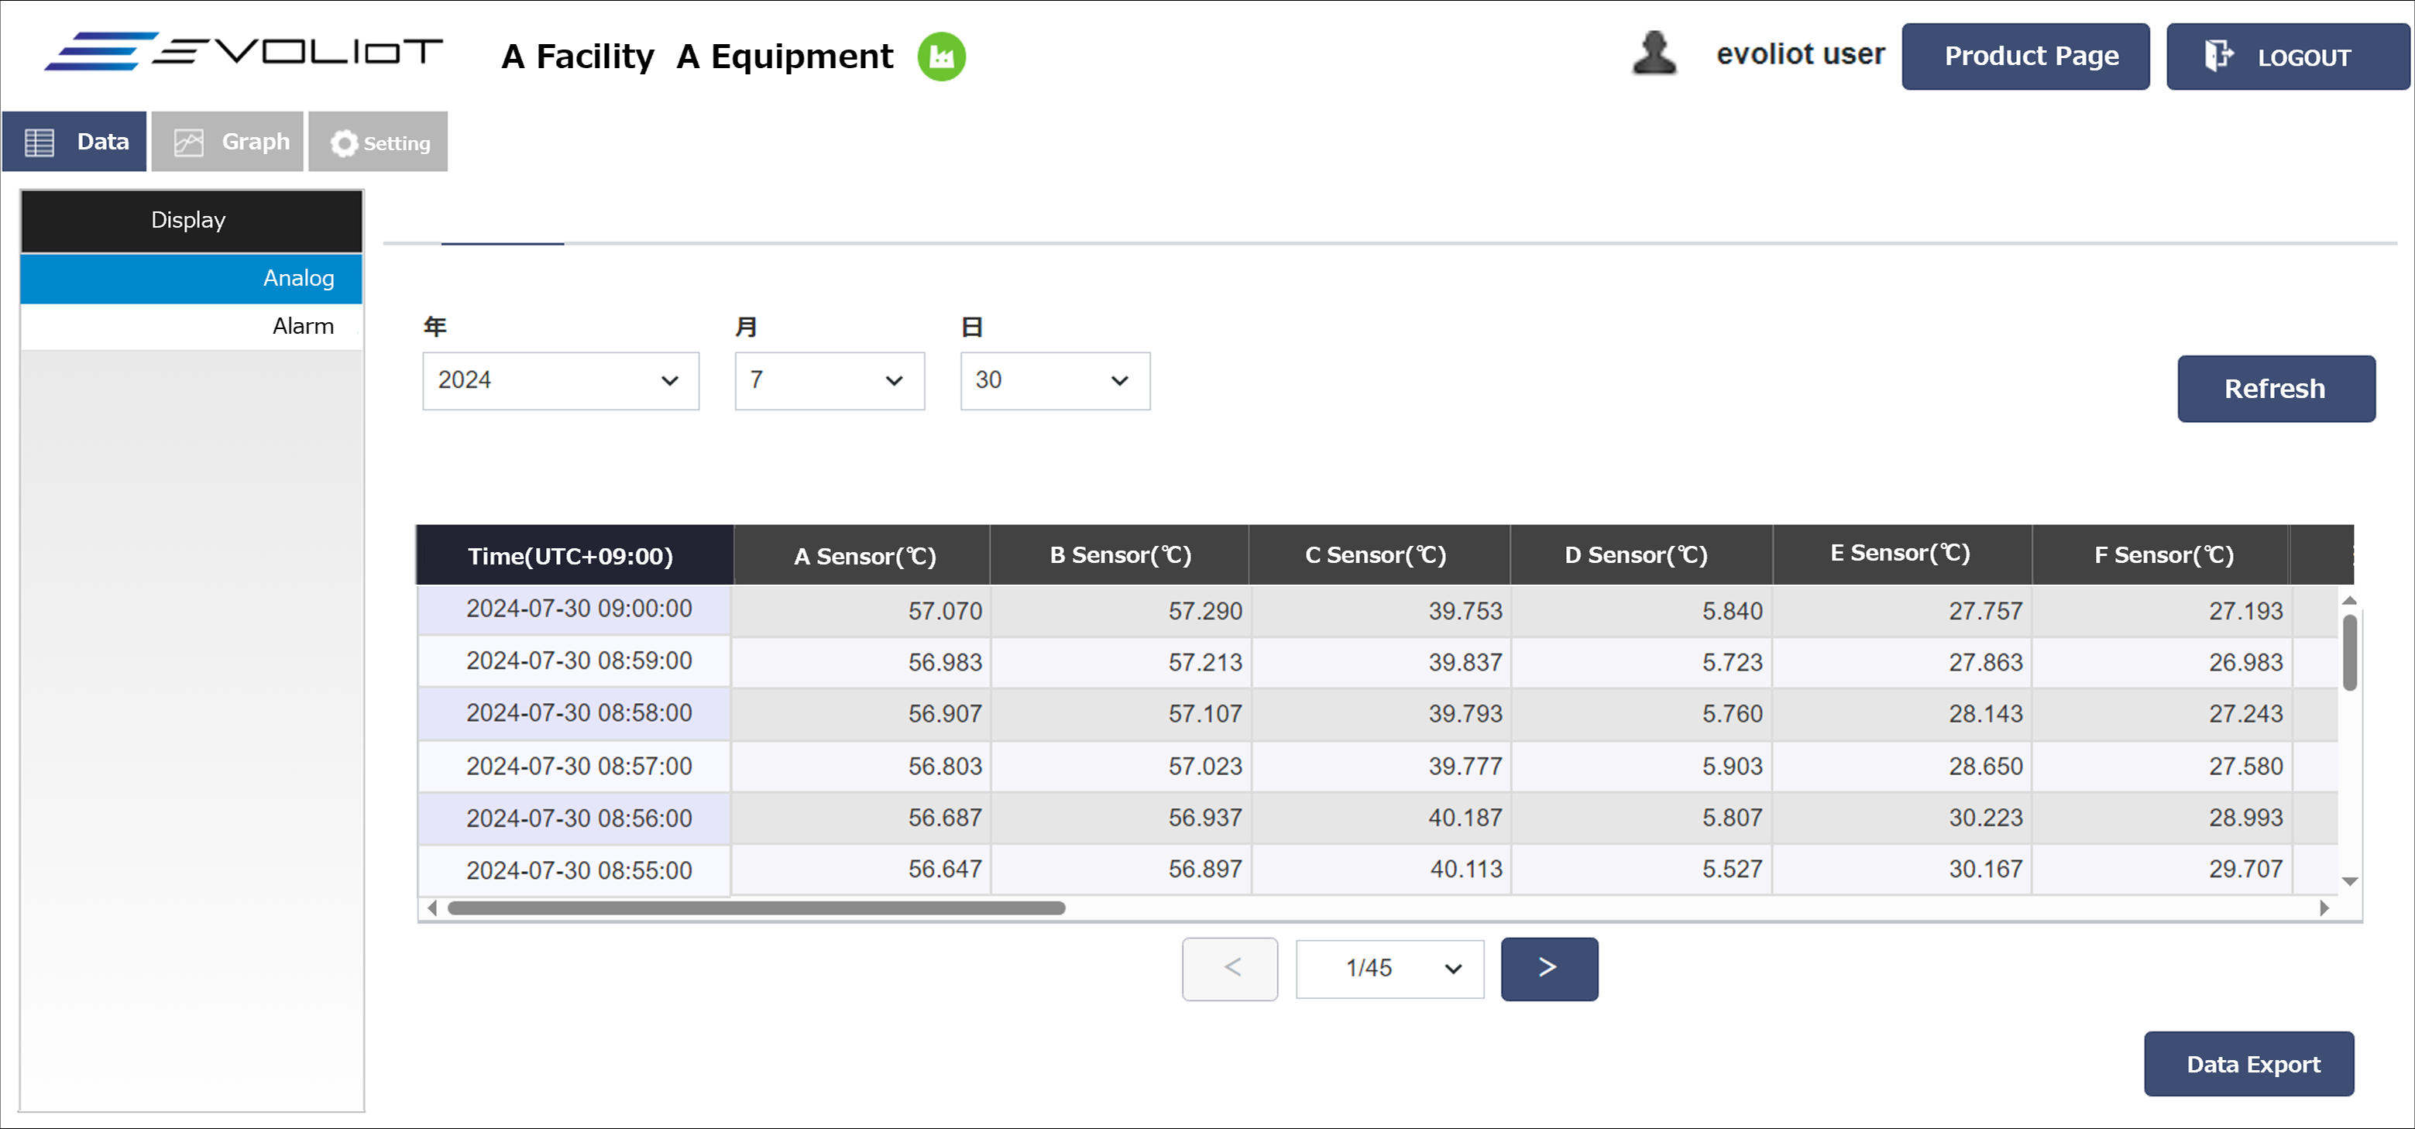Viewport: 2415px width, 1129px height.
Task: Click the vertical scrollbar thumb beside table
Action: (x=2349, y=652)
